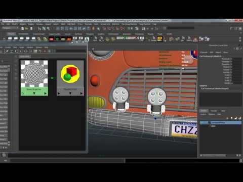Open the Tabs menu in Hypershade
Image resolution: width=243 pixels, height=182 pixels.
tap(15, 48)
